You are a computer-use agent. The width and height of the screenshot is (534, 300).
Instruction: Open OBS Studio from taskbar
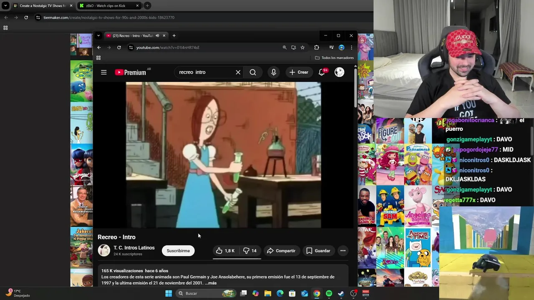click(353, 293)
